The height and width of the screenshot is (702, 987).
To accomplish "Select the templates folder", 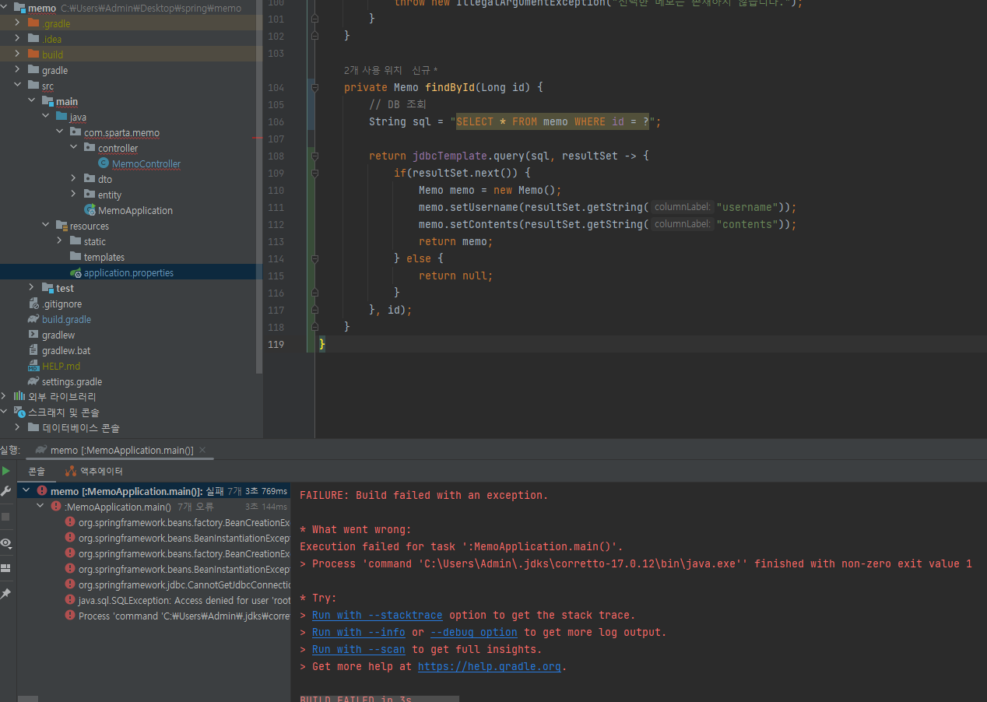I will click(104, 257).
